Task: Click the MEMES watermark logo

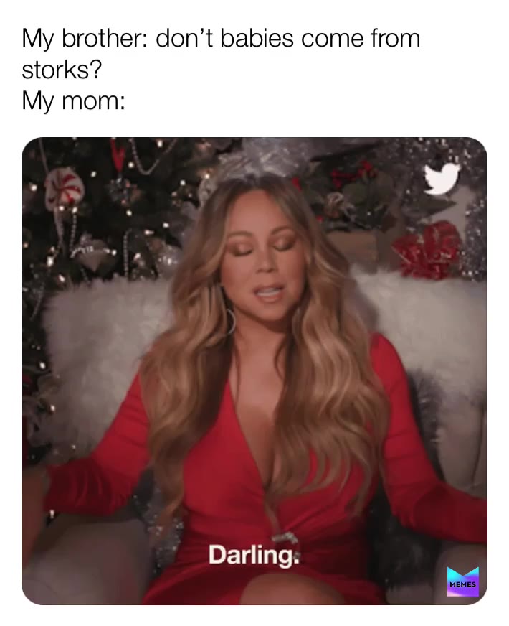Action: point(462,581)
